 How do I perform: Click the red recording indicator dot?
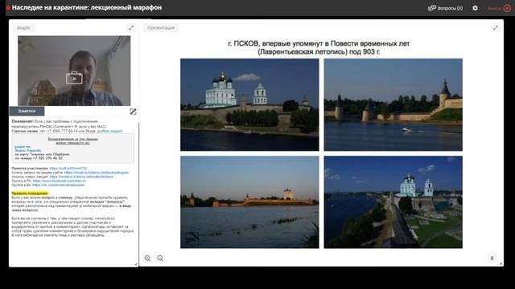pos(8,8)
